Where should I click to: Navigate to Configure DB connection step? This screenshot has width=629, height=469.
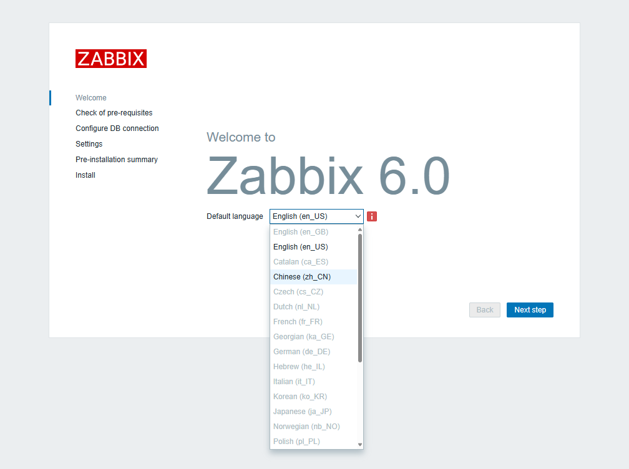coord(117,128)
